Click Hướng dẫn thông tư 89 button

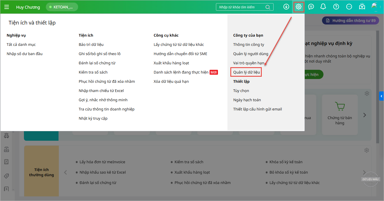click(351, 21)
